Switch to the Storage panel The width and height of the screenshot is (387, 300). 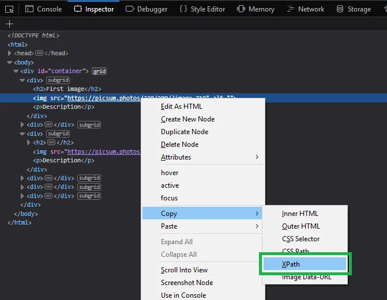354,9
